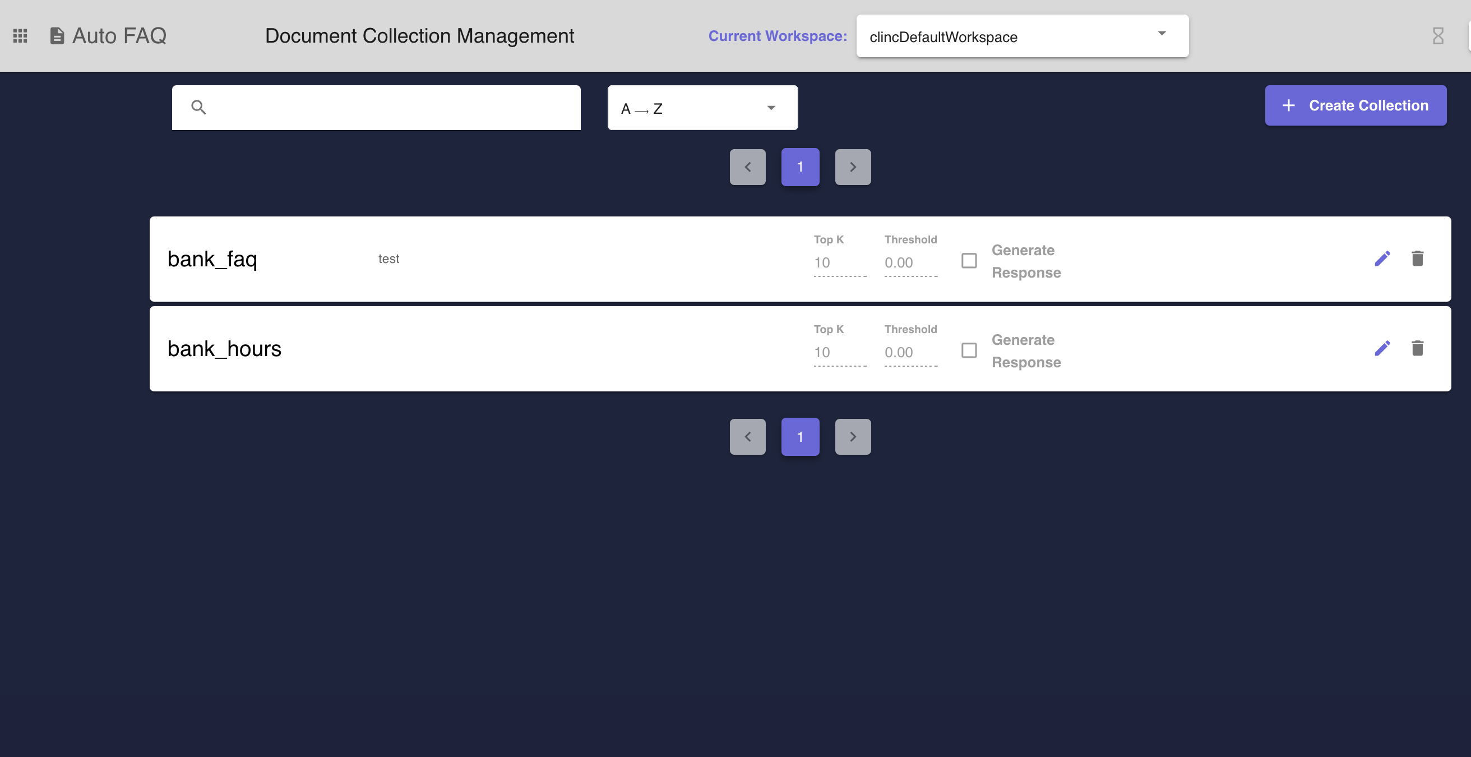
Task: Click the Threshold field of bank_faq
Action: tap(910, 264)
